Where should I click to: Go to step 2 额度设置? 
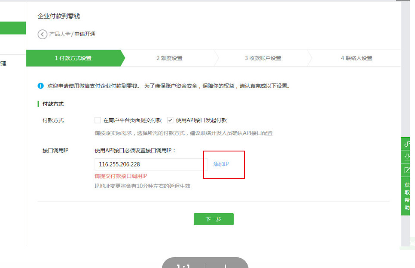pos(170,58)
